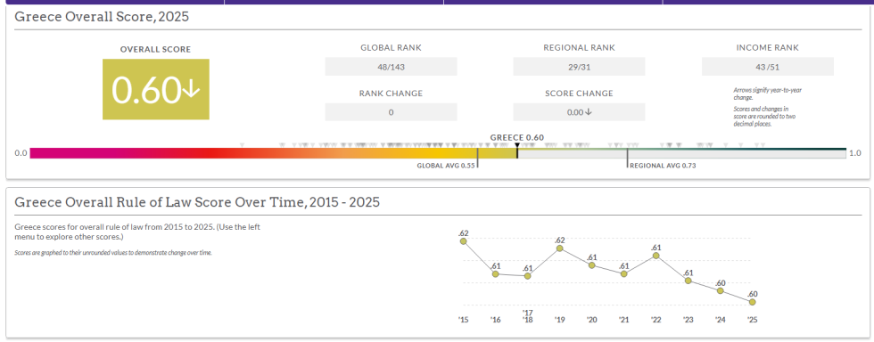Click the REGIONAL RANK label
This screenshot has height=342, width=874.
[x=579, y=48]
